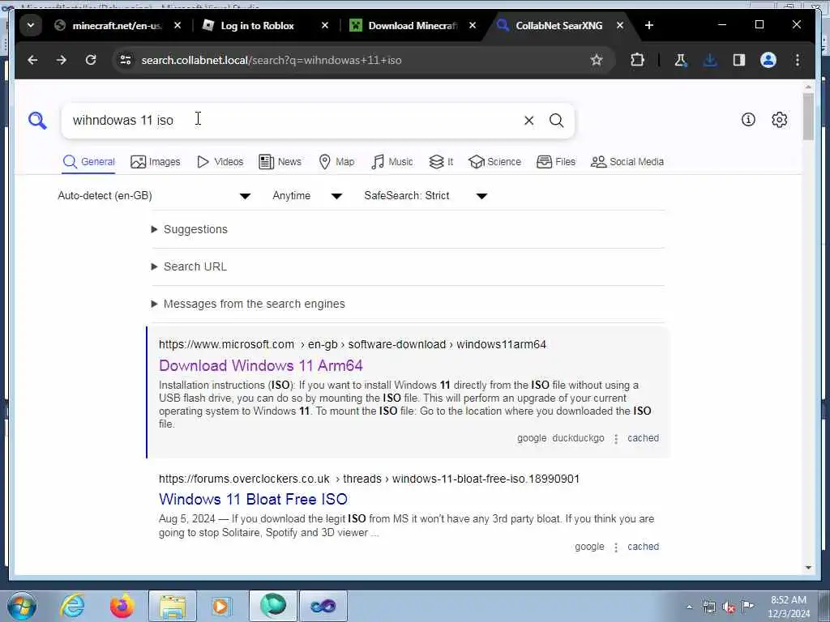The width and height of the screenshot is (830, 622).
Task: Open three-dot menu on Bloat Free ISO result
Action: (616, 547)
